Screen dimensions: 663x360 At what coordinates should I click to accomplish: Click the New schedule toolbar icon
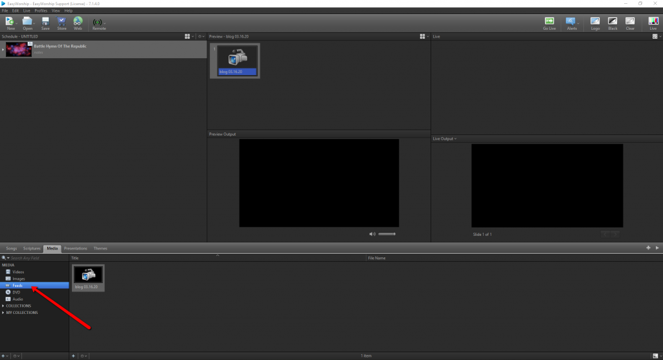(x=10, y=21)
